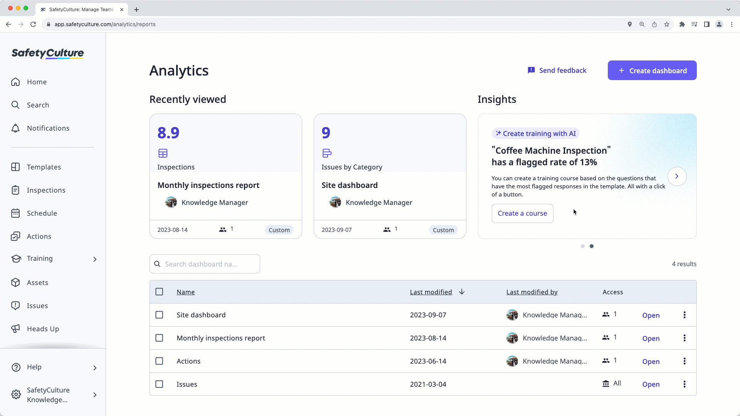This screenshot has width=740, height=416.
Task: Open the Actions dashboard row link
Action: click(651, 362)
